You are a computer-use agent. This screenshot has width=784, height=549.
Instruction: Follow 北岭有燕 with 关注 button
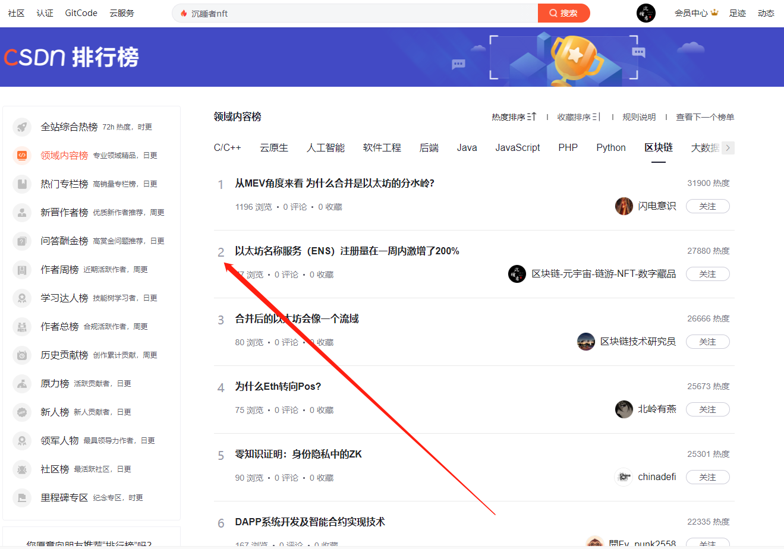pos(708,409)
